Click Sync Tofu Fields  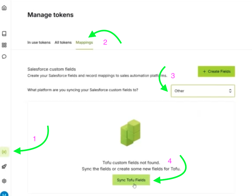tap(131, 180)
